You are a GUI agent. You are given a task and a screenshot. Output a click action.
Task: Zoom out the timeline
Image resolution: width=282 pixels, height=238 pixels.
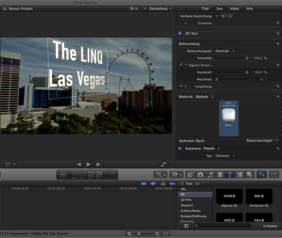click(129, 234)
